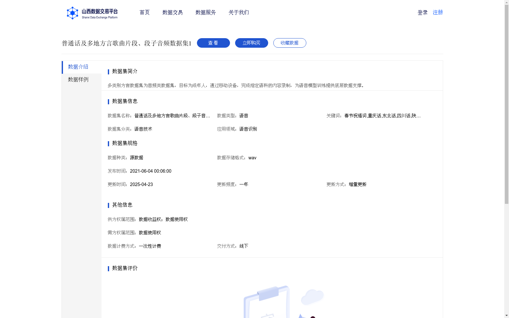
Task: Click the 数据集规格 heading
Action: pyautogui.click(x=125, y=143)
